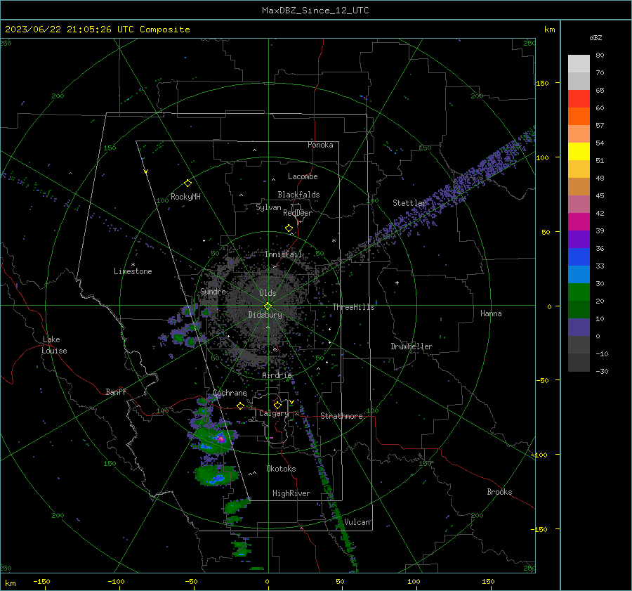Select the RedDeer label

pos(298,213)
